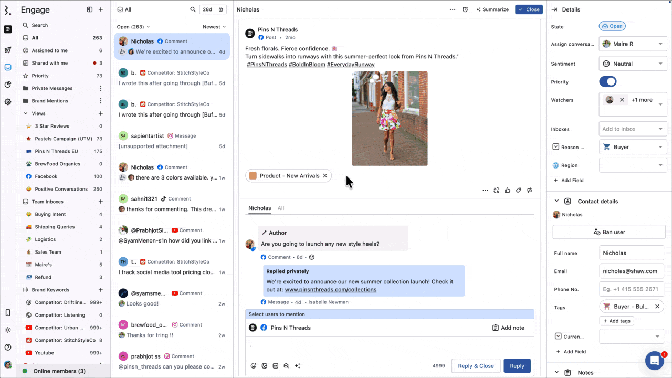The width and height of the screenshot is (672, 378).
Task: Click the orange swatch on Product - New Arrivals tag
Action: pyautogui.click(x=254, y=176)
